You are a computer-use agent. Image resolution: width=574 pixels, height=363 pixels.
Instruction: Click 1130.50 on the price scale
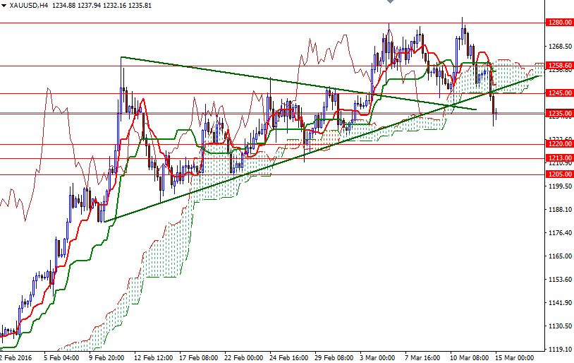point(558,326)
